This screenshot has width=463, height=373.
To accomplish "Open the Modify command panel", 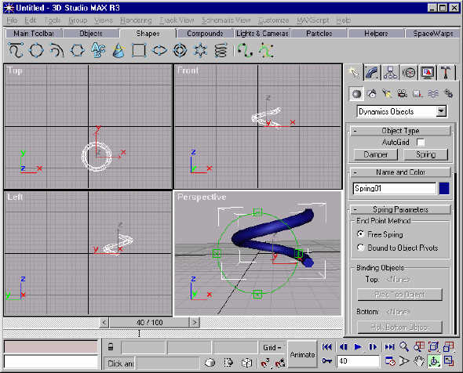I will (x=372, y=73).
